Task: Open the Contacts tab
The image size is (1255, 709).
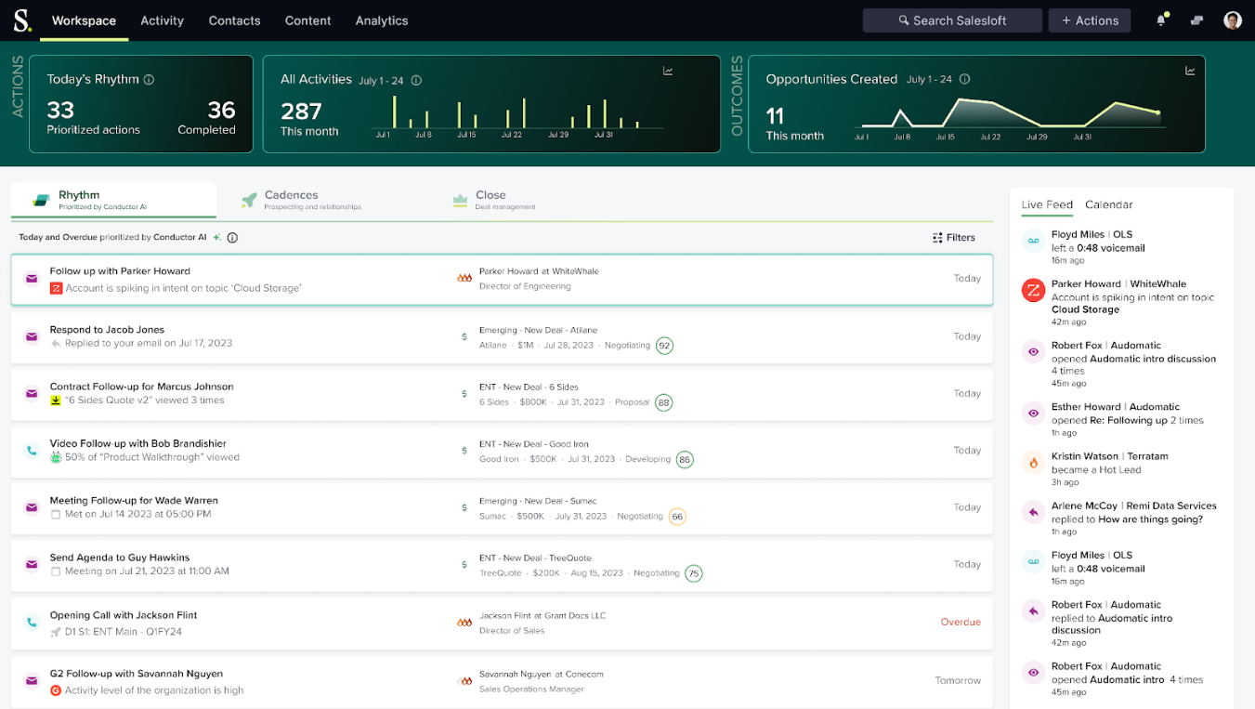Action: point(234,20)
